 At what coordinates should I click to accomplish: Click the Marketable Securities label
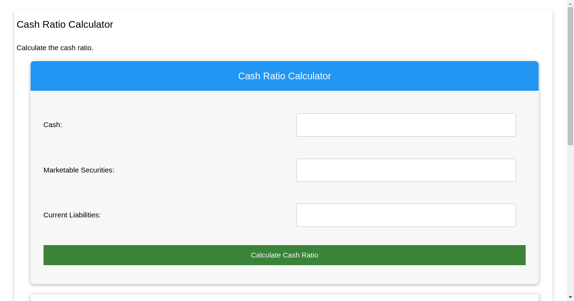(x=78, y=170)
